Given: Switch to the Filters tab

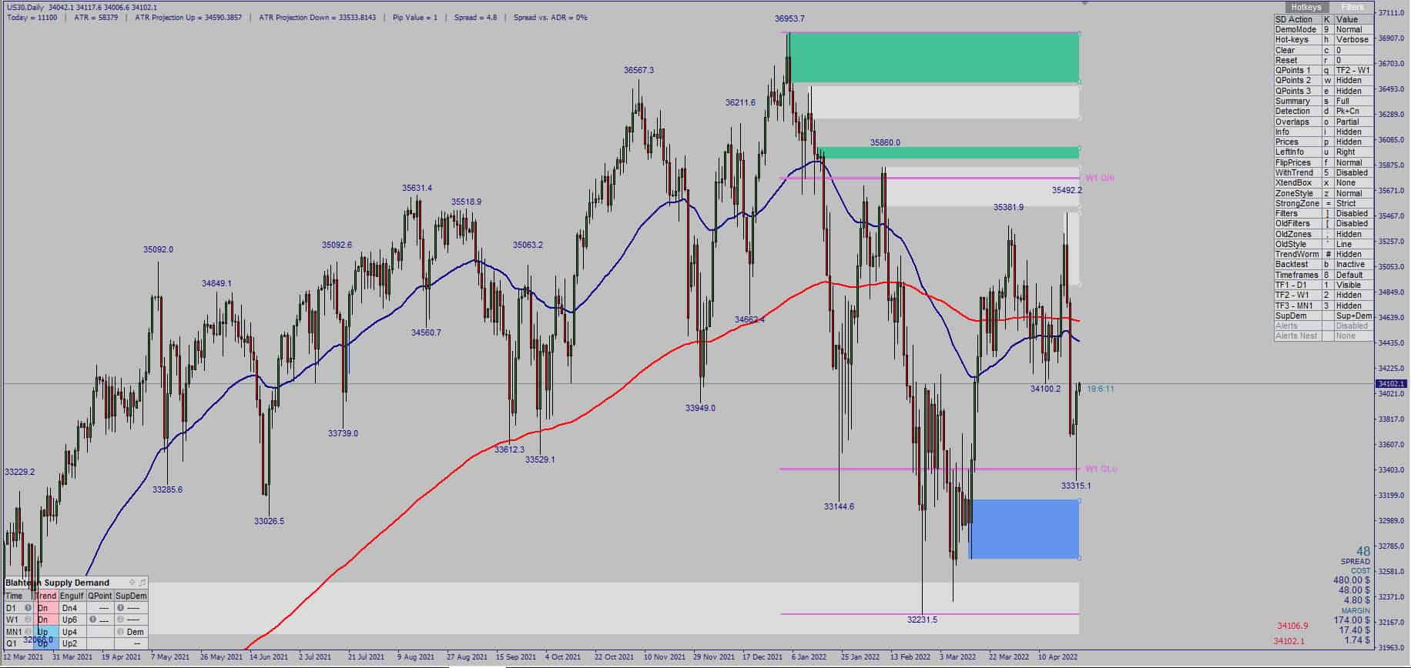Looking at the screenshot, I should click(x=1352, y=7).
